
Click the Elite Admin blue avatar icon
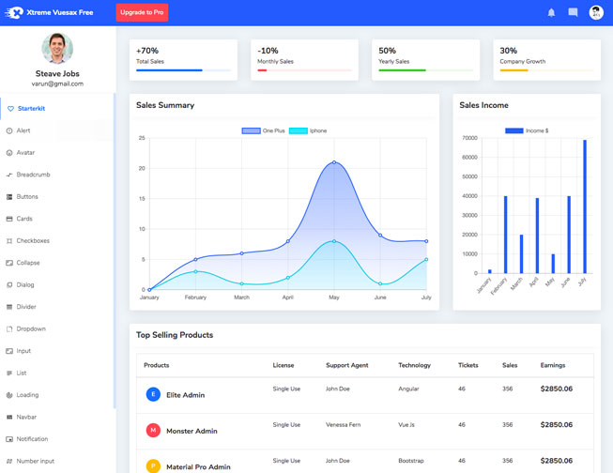(153, 394)
